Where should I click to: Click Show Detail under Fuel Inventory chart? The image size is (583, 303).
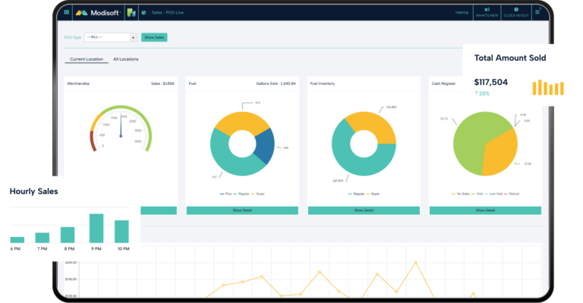click(x=364, y=210)
